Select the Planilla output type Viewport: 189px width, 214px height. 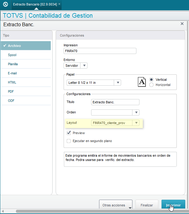pyautogui.click(x=26, y=64)
